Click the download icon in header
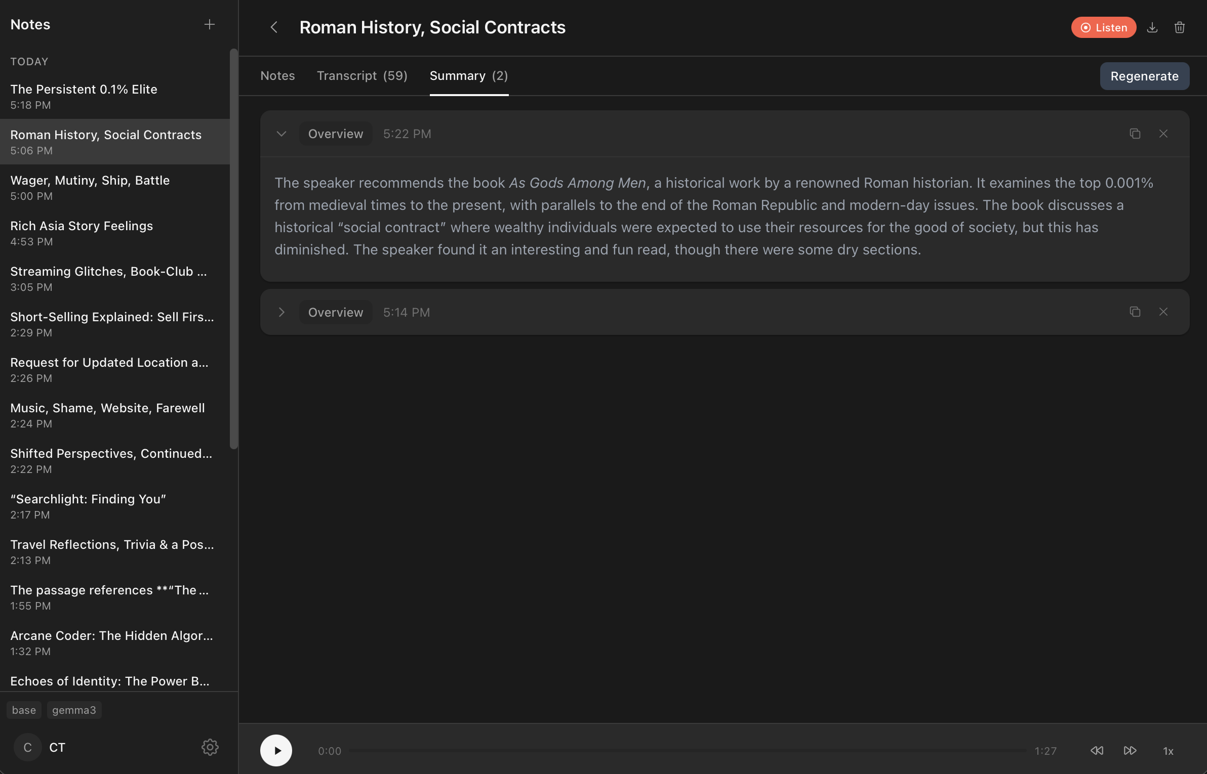Image resolution: width=1207 pixels, height=774 pixels. [x=1152, y=27]
